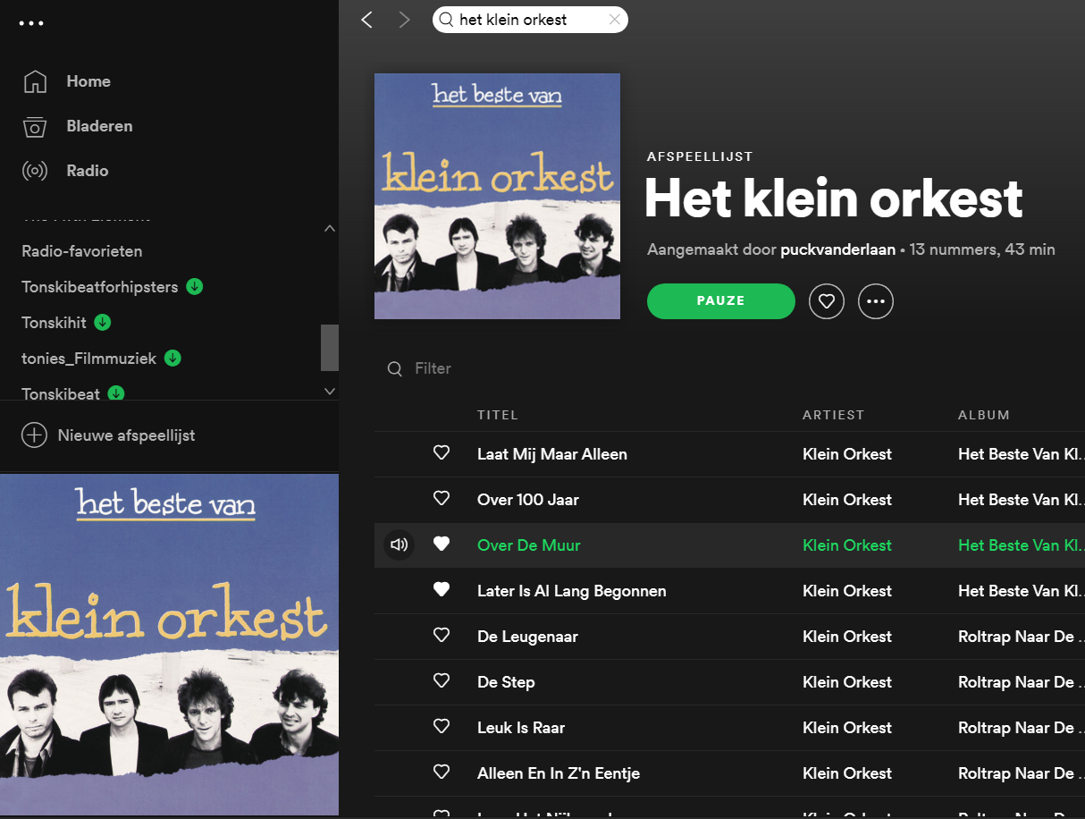Open the Home section icon
Screen dimensions: 1085x819
(35, 81)
